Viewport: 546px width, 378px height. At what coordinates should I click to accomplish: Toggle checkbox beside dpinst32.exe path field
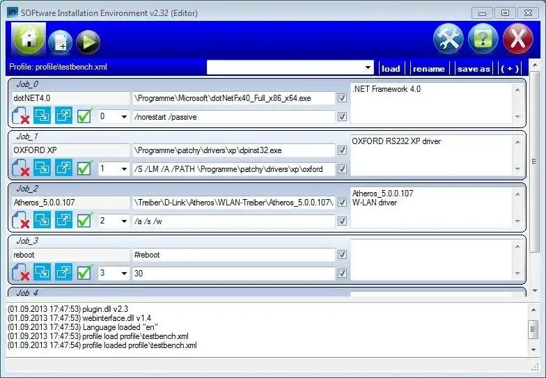343,150
